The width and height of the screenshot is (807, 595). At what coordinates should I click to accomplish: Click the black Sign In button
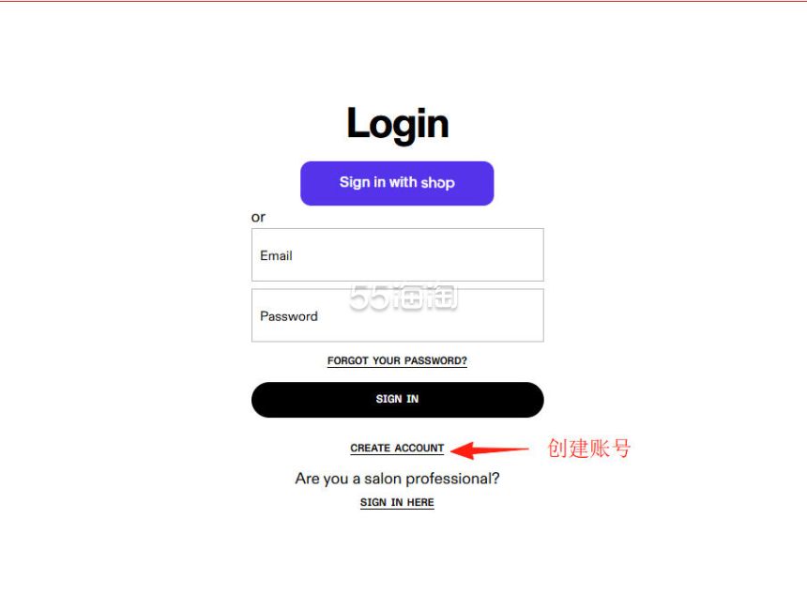pyautogui.click(x=397, y=400)
